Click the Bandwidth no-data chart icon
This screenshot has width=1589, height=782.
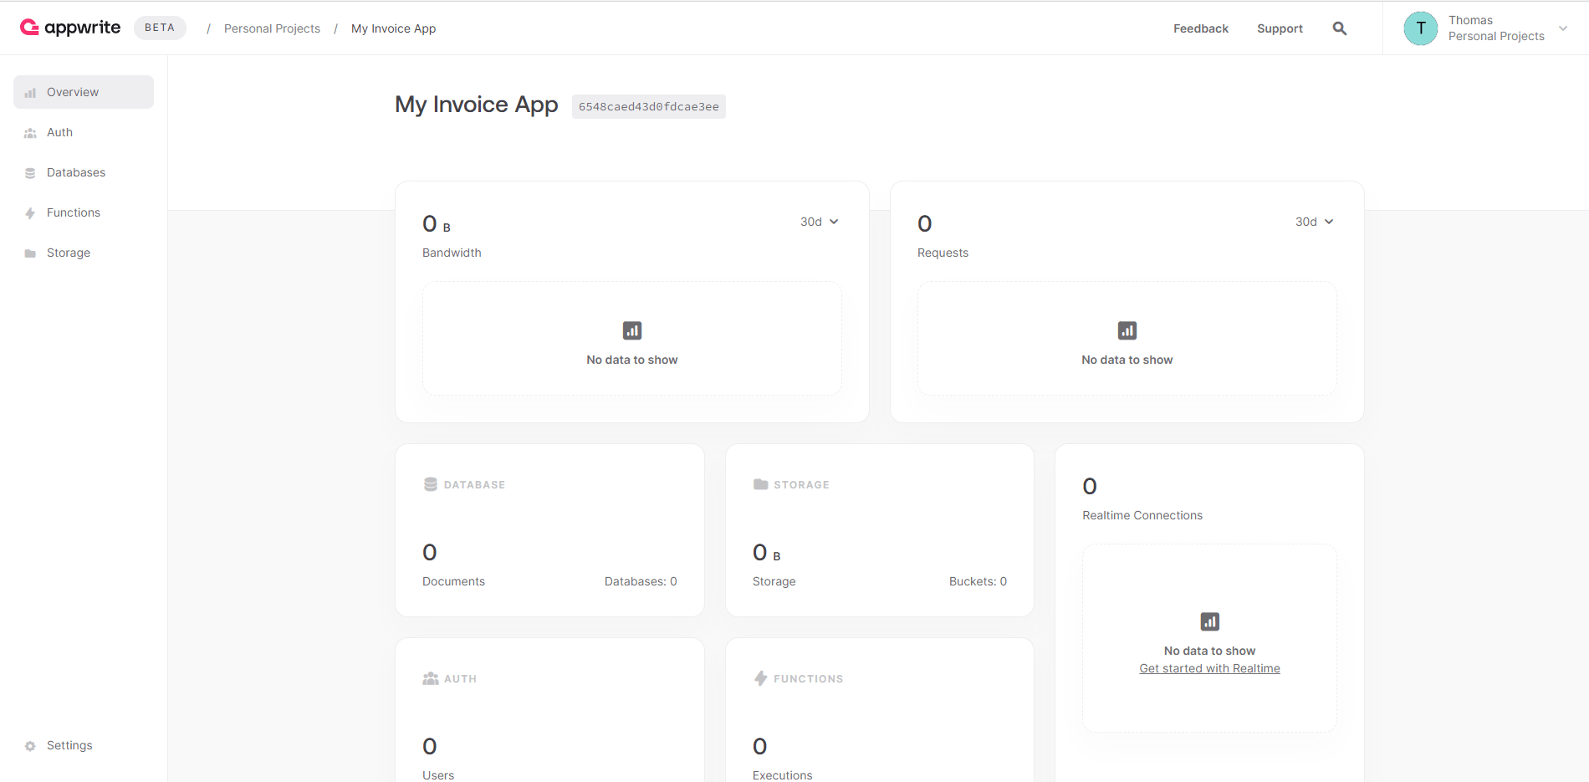pos(632,330)
